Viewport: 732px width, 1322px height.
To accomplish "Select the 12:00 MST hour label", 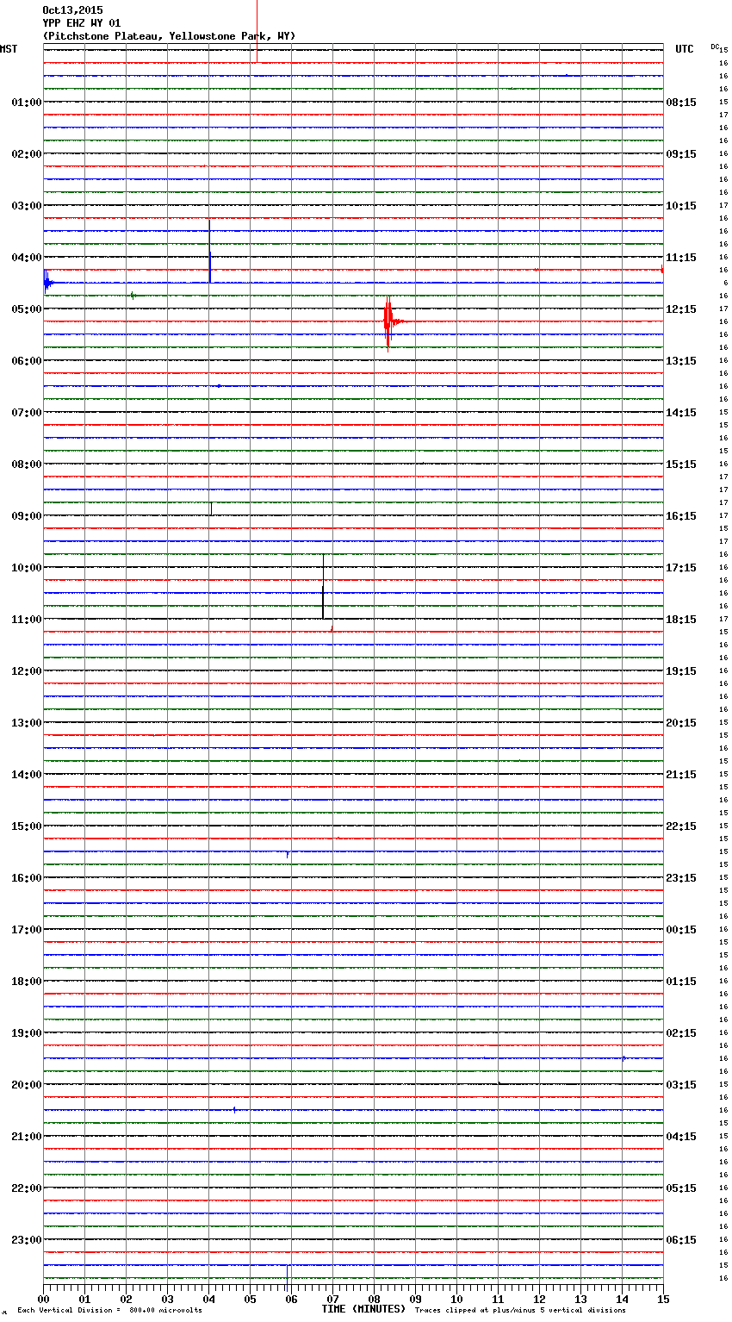I will pos(27,671).
